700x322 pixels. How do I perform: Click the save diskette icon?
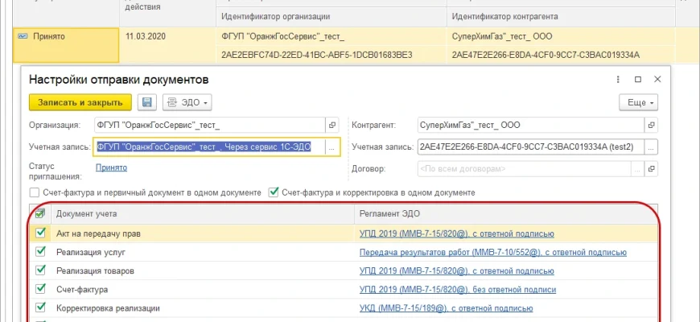147,102
